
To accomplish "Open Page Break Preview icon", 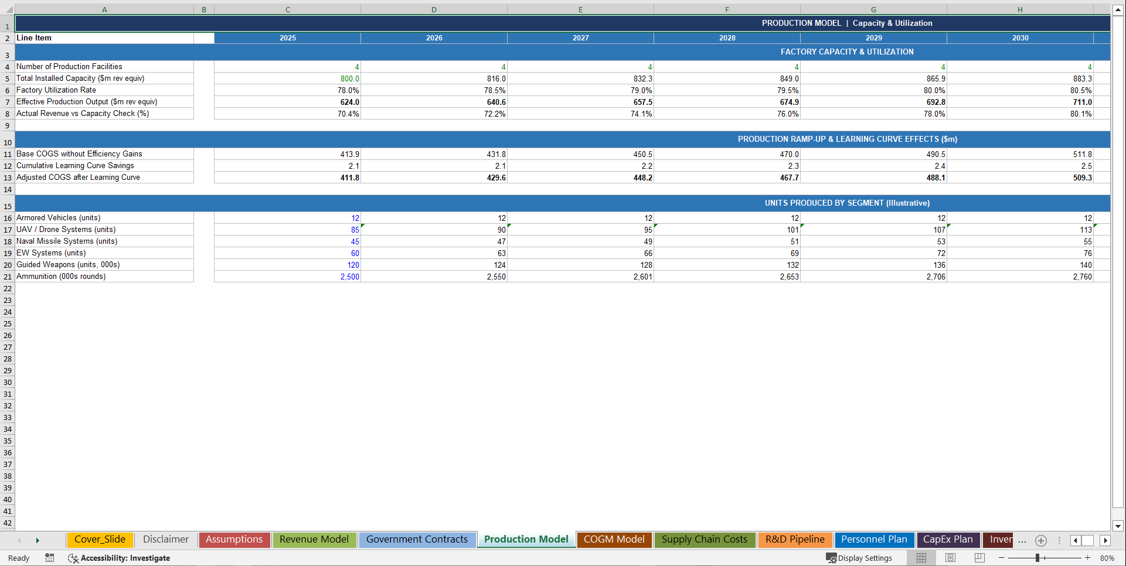I will 978,558.
